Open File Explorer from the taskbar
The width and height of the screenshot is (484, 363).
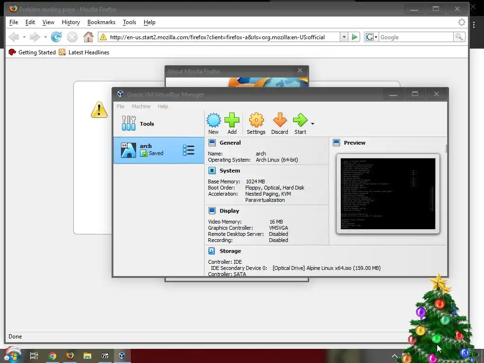(x=87, y=356)
